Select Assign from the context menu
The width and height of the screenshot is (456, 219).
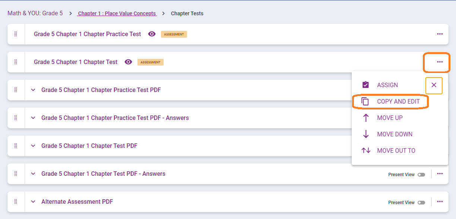tap(387, 85)
